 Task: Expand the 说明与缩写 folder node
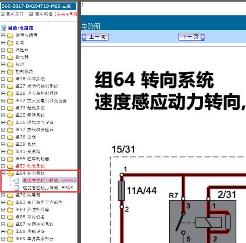(x=3, y=35)
